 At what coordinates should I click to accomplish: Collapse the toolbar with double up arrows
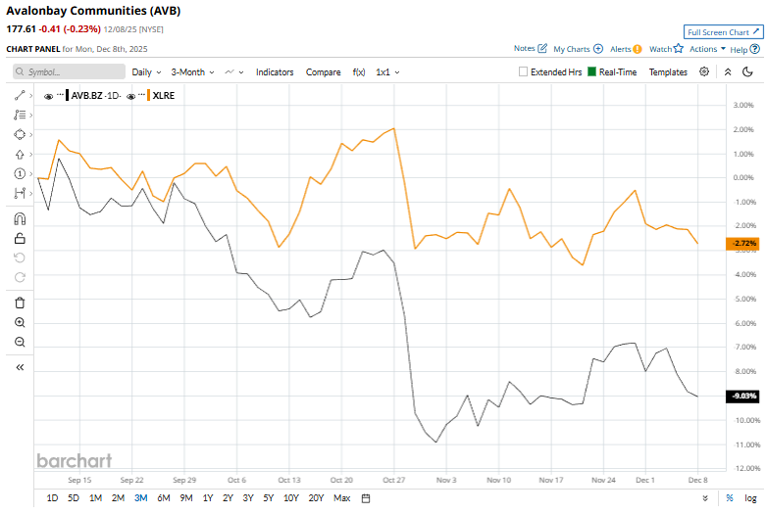(x=728, y=72)
